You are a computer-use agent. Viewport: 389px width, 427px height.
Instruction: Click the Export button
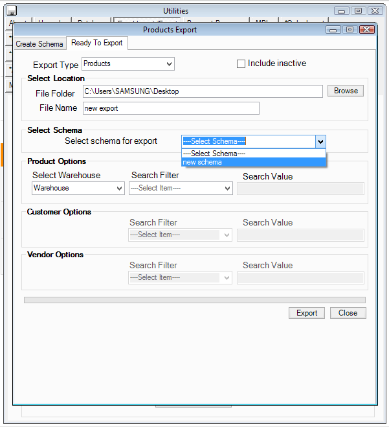click(x=307, y=313)
